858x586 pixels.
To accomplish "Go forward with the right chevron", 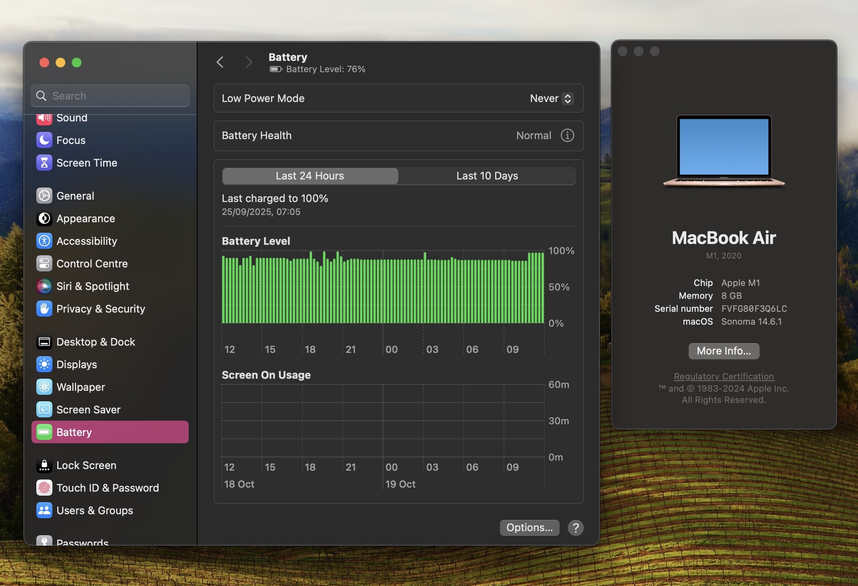I will [x=249, y=62].
